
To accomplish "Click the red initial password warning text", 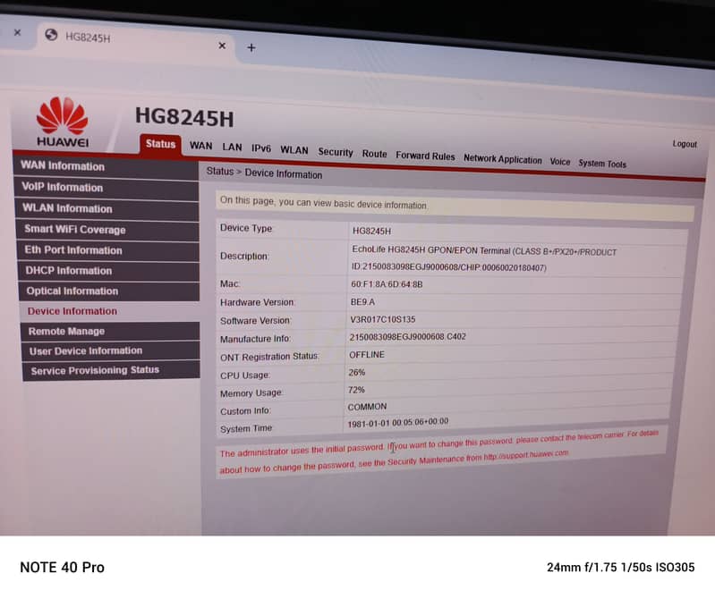I will pyautogui.click(x=438, y=451).
